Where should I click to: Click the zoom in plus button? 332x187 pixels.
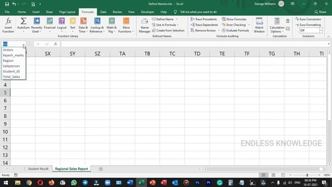319,175
